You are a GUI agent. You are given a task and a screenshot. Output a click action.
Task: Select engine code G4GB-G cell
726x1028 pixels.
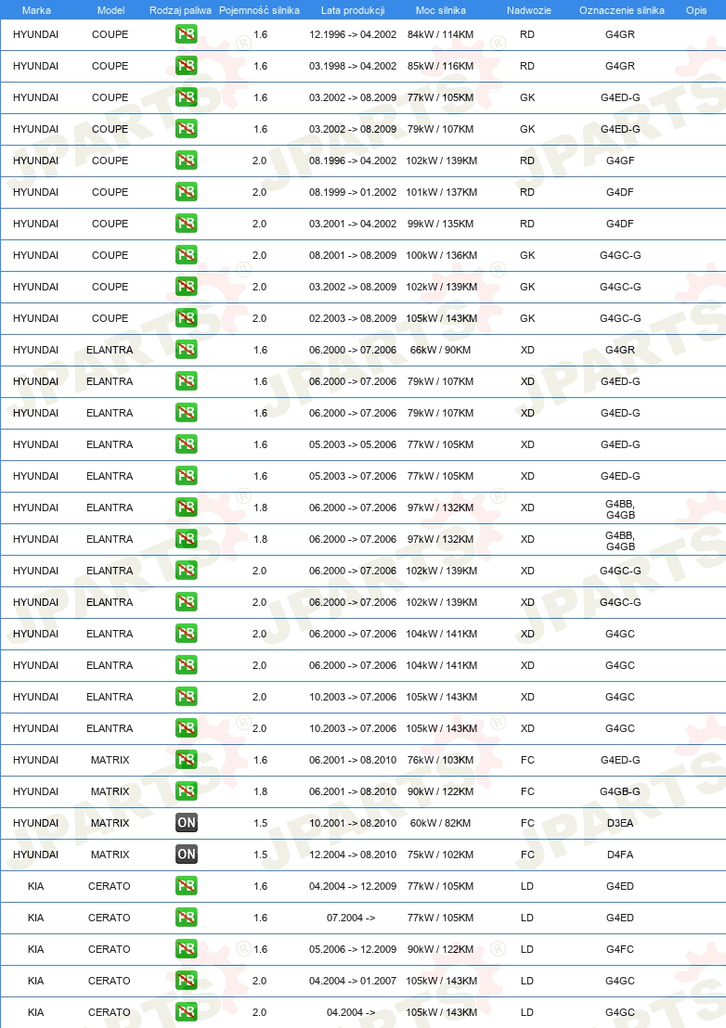tap(620, 791)
